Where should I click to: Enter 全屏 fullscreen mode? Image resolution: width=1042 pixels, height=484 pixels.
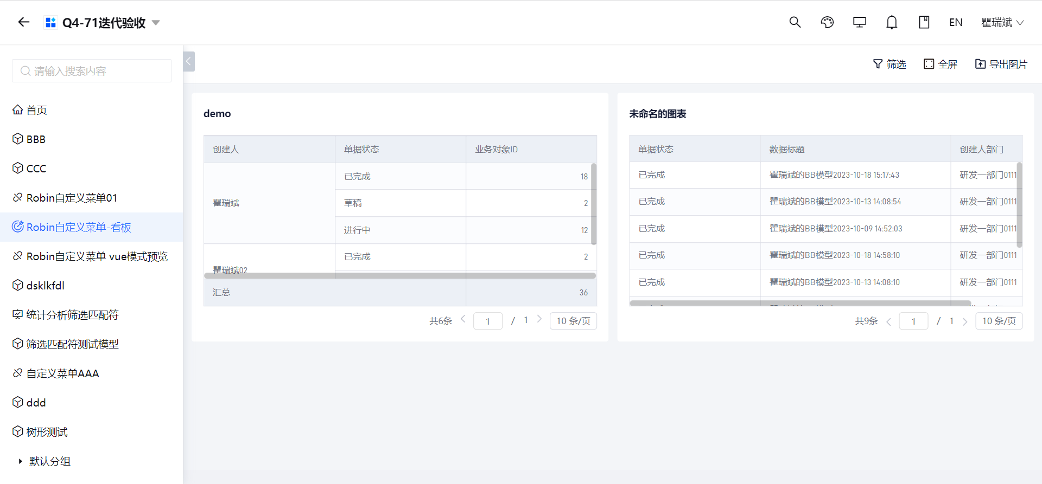pyautogui.click(x=941, y=64)
